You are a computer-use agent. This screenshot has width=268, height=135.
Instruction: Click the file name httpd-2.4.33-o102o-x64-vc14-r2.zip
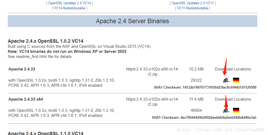153,102
